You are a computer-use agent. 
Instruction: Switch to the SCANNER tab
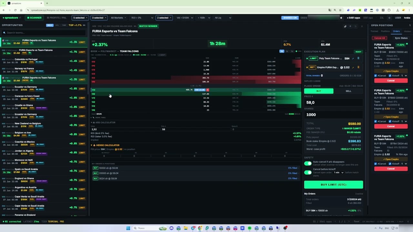click(34, 18)
